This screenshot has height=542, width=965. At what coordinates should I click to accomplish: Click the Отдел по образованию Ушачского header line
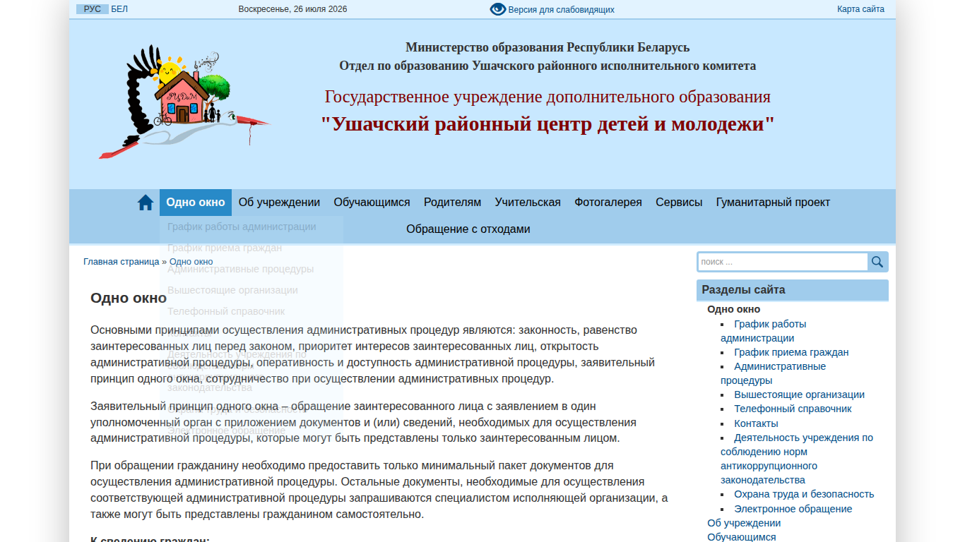pyautogui.click(x=547, y=66)
